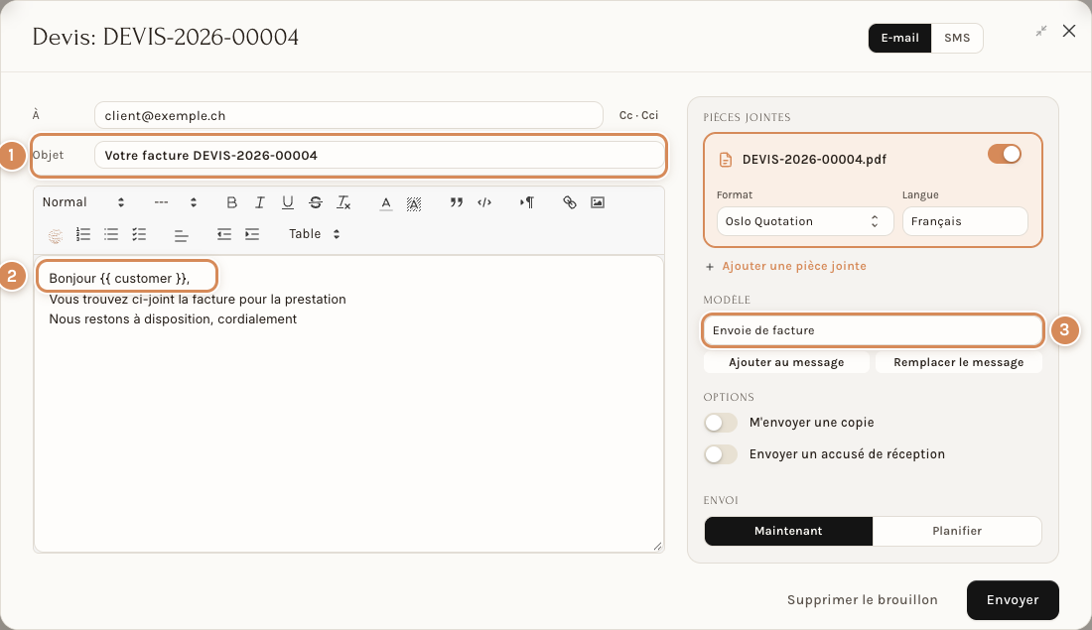Select Planifier to schedule sending
The height and width of the screenshot is (630, 1092).
957,531
